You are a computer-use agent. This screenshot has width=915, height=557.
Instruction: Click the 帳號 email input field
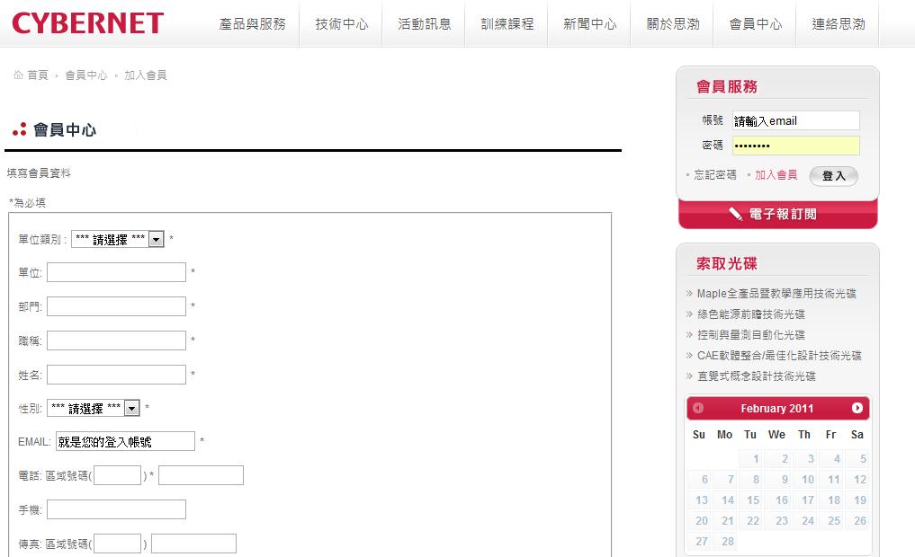795,120
